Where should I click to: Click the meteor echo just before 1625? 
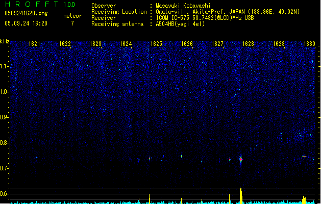tap(150, 159)
